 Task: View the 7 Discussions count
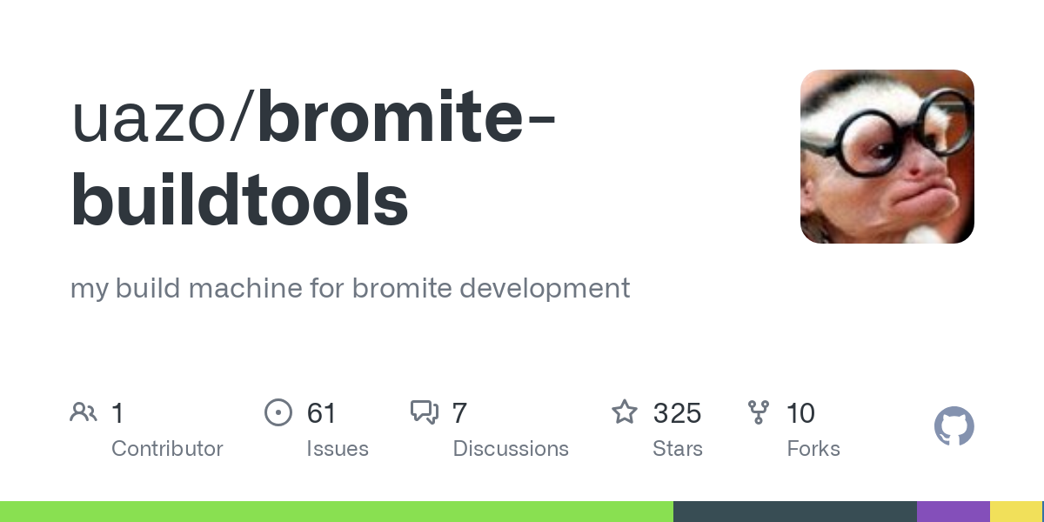coord(459,413)
